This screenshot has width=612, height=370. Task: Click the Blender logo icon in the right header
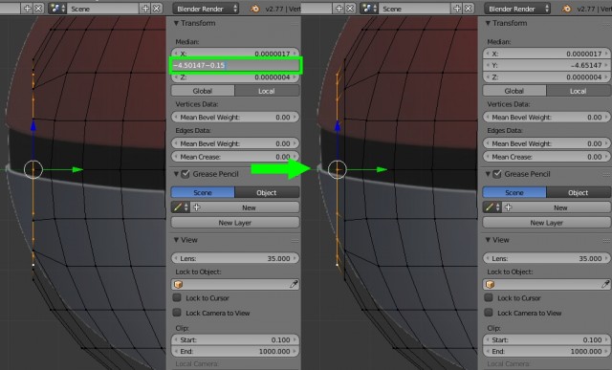point(567,9)
